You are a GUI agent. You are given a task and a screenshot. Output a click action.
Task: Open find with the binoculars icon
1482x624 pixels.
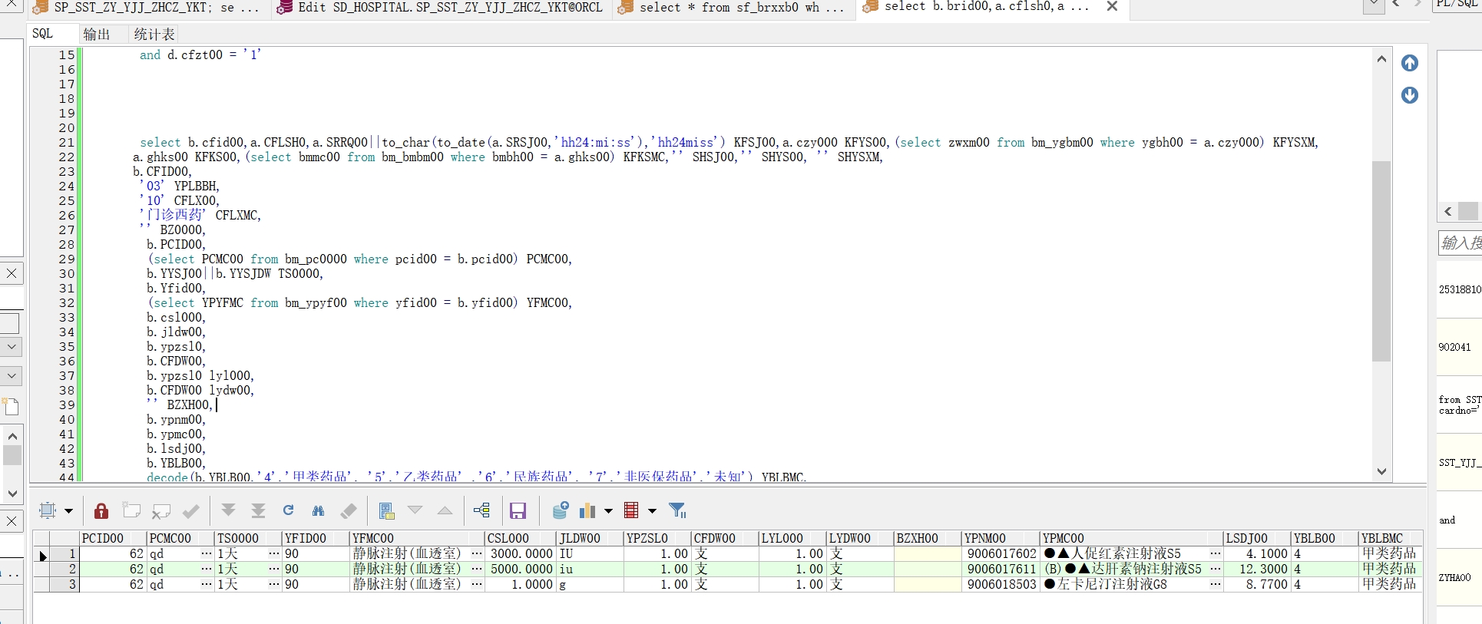[318, 511]
